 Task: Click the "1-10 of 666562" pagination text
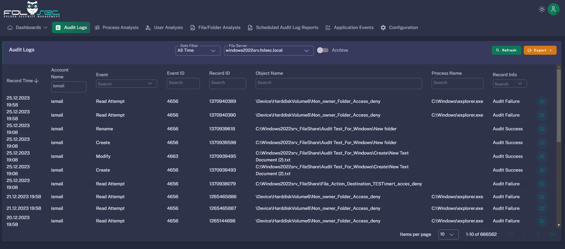coord(481,234)
